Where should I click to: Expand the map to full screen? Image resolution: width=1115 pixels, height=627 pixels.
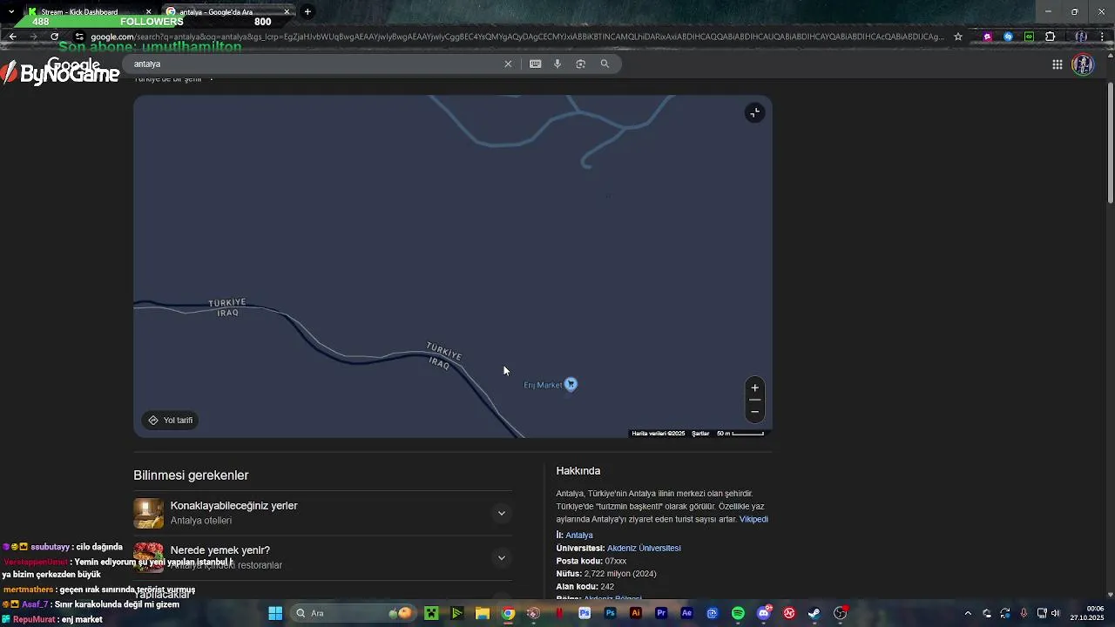tap(754, 112)
